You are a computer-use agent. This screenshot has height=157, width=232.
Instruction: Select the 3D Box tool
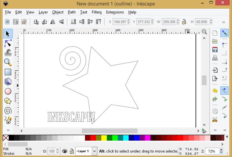(x=8, y=82)
